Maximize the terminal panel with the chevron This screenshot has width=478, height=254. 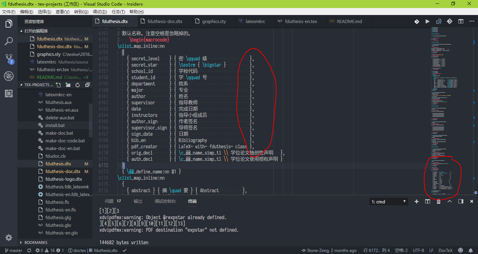450,201
